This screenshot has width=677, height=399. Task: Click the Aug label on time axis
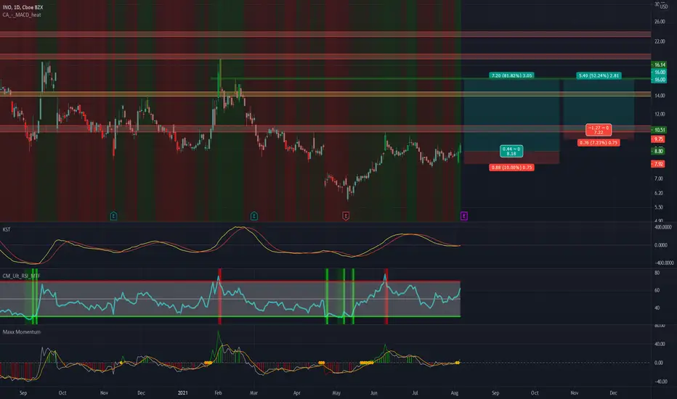tap(455, 393)
